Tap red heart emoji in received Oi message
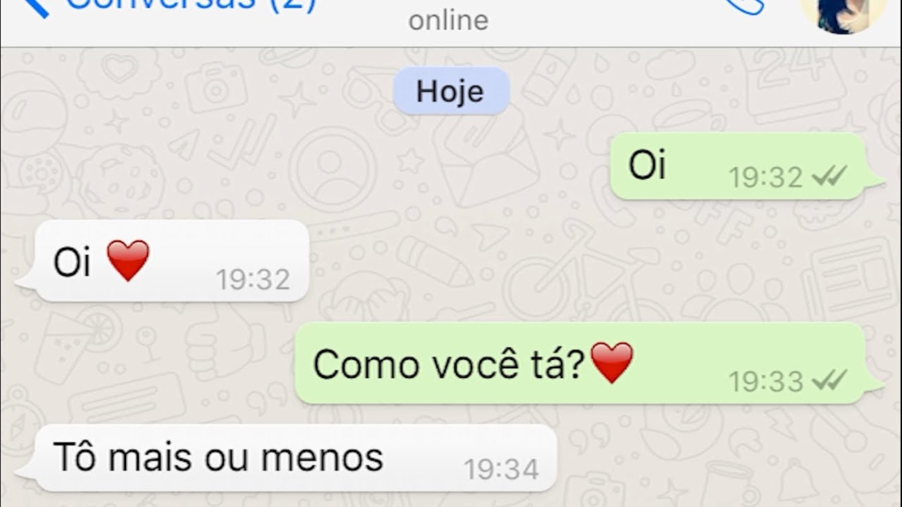The height and width of the screenshot is (507, 902). (128, 261)
